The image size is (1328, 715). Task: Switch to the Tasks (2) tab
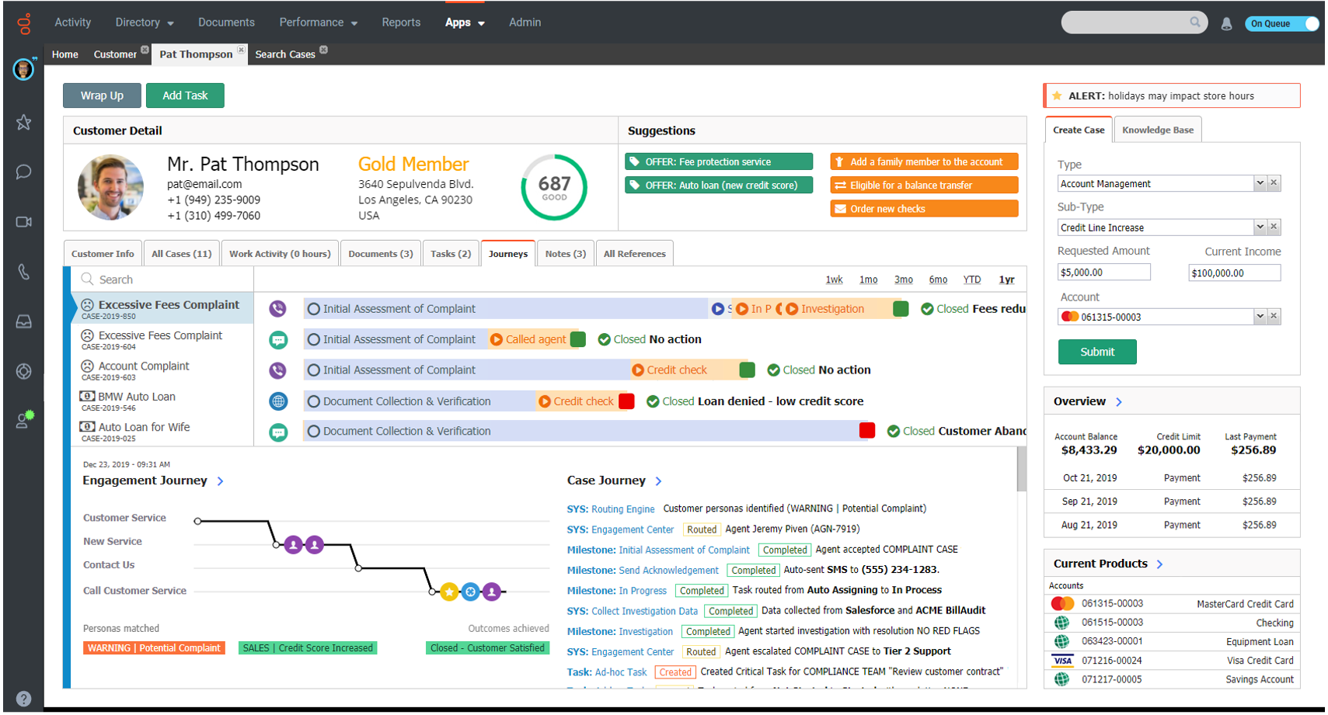pyautogui.click(x=451, y=254)
